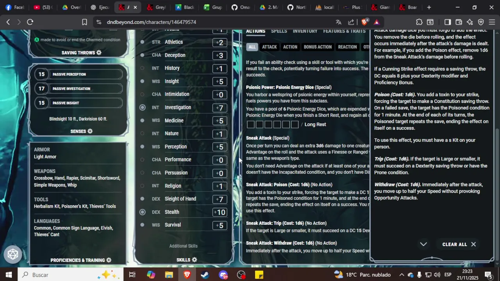Filter actions by Attack

(x=269, y=47)
